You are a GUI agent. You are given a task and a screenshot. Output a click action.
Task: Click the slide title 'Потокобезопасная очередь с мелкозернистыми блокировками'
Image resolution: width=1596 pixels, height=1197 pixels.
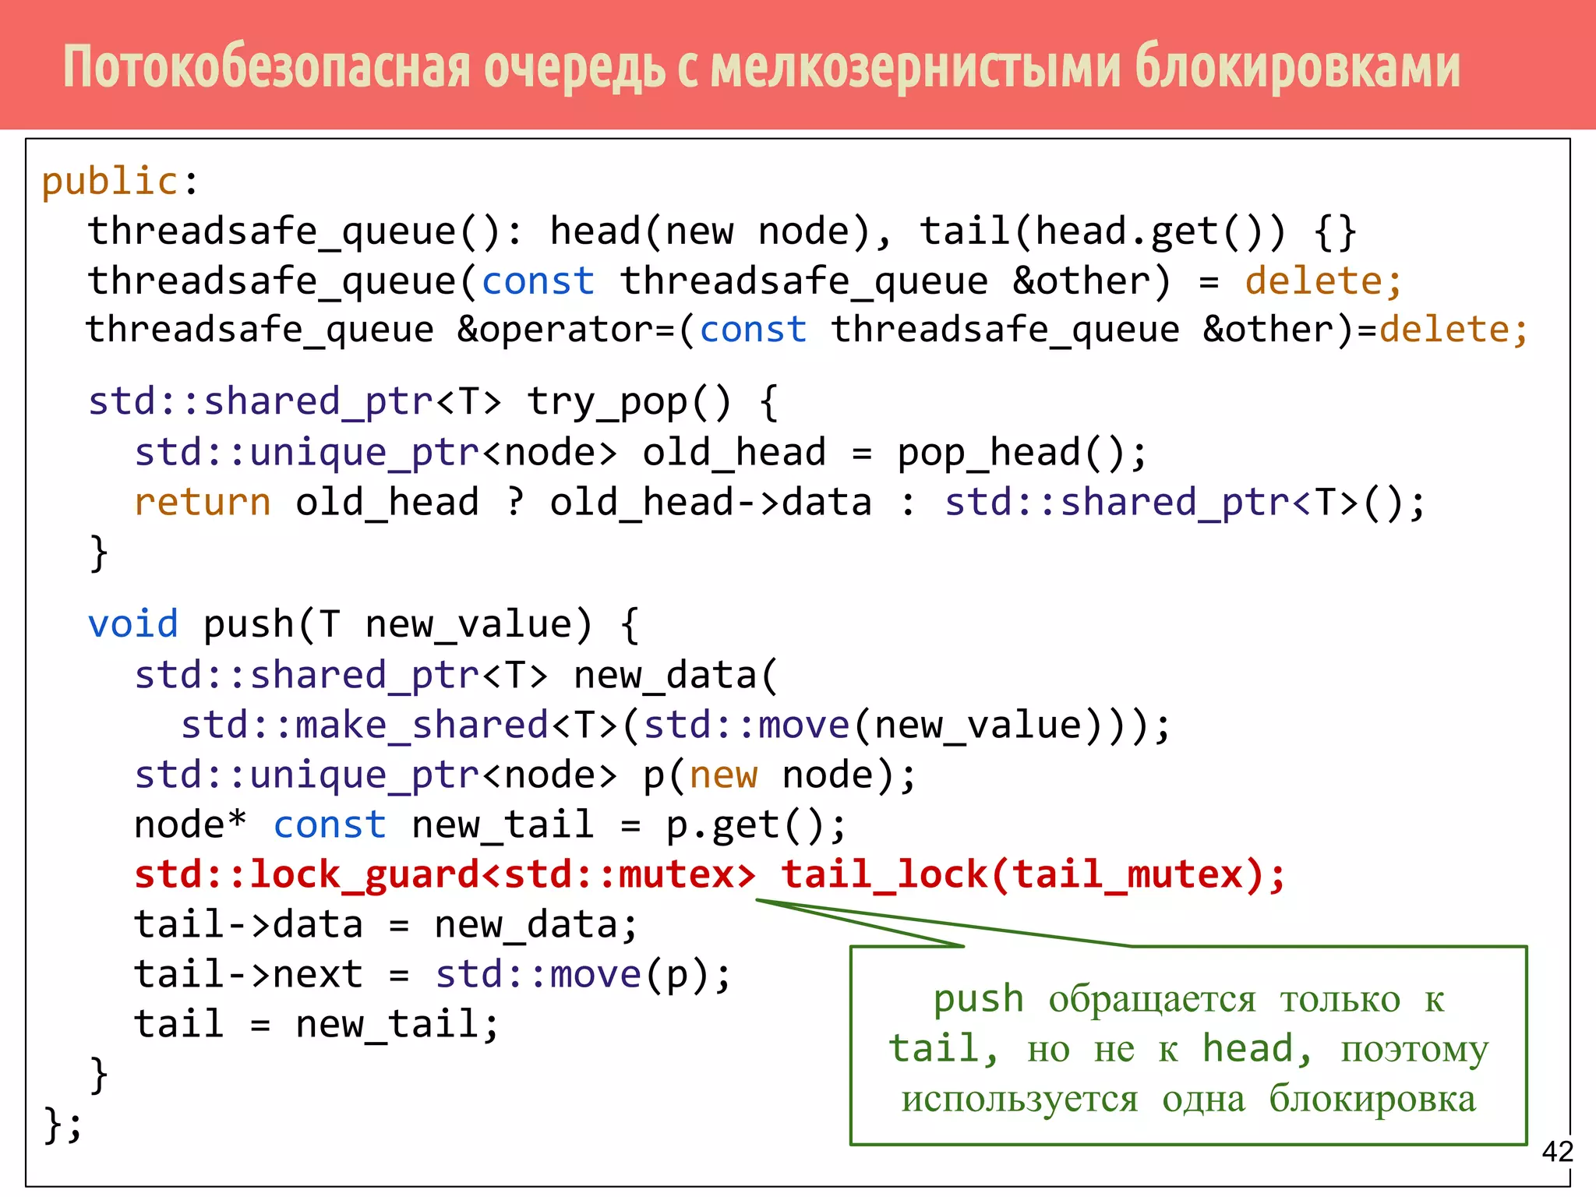coord(761,68)
